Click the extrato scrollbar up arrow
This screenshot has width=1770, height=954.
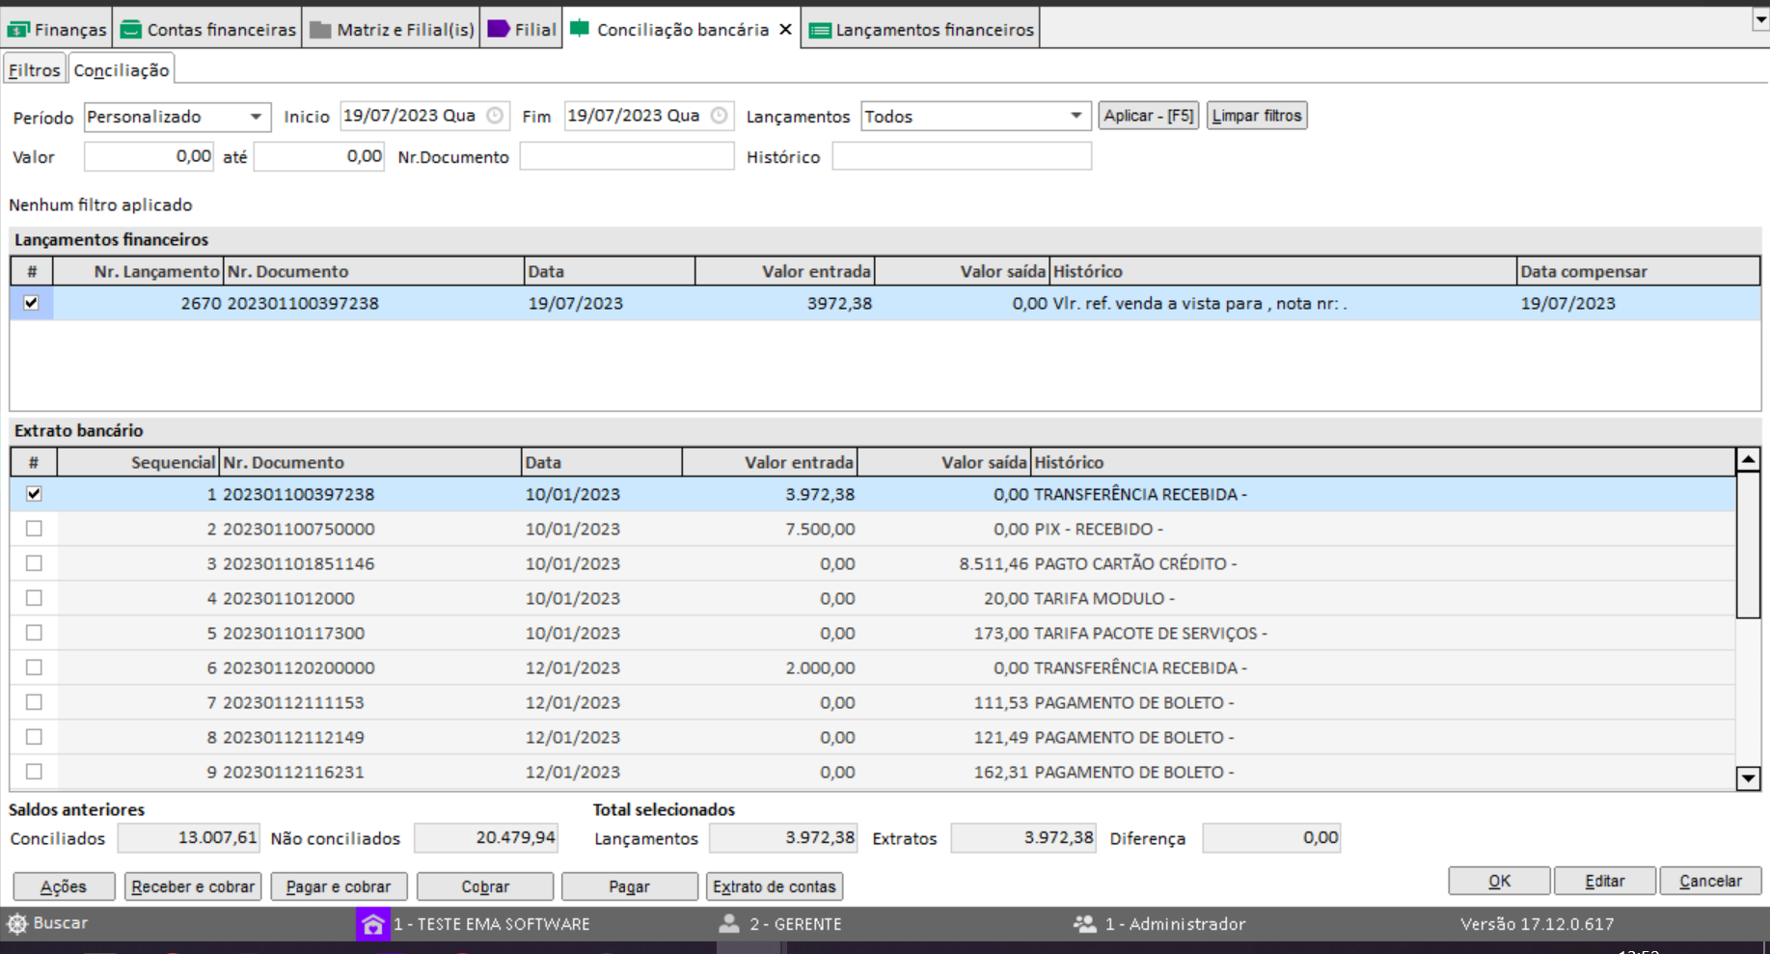coord(1748,460)
